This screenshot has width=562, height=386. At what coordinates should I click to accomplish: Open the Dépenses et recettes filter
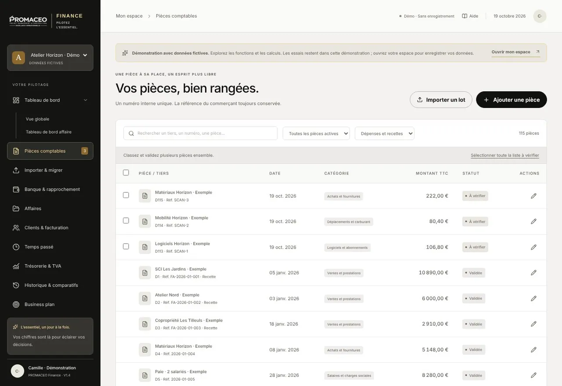tap(385, 133)
